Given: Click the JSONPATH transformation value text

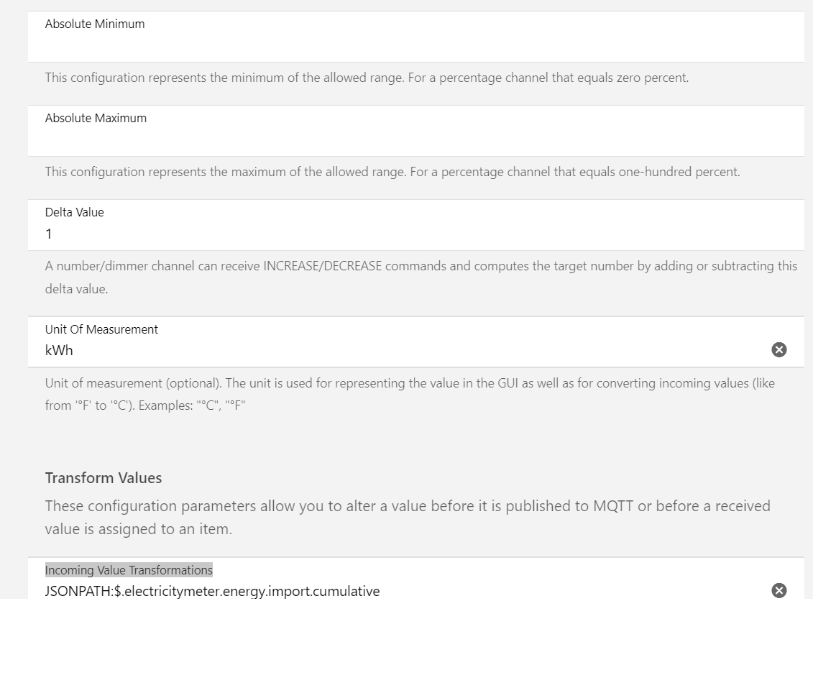Looking at the screenshot, I should coord(212,591).
